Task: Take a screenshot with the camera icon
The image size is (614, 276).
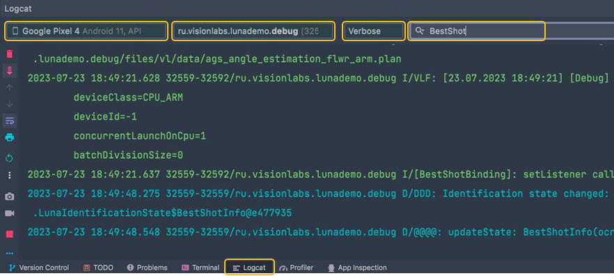Action: [x=10, y=197]
